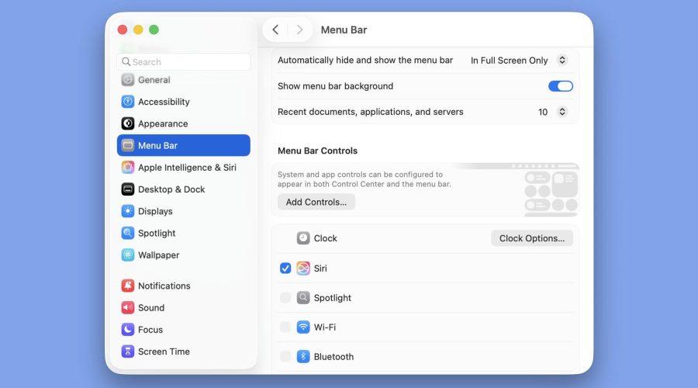698x388 pixels.
Task: Click the Wi-Fi icon in controls list
Action: 303,327
